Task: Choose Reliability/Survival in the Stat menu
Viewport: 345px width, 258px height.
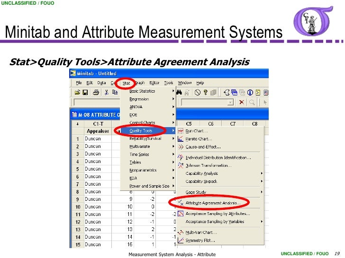Action: pos(148,138)
